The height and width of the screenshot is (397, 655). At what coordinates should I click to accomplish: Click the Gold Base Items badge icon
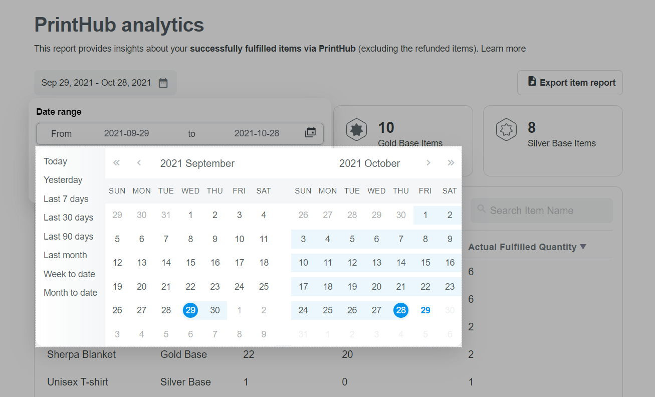click(356, 130)
